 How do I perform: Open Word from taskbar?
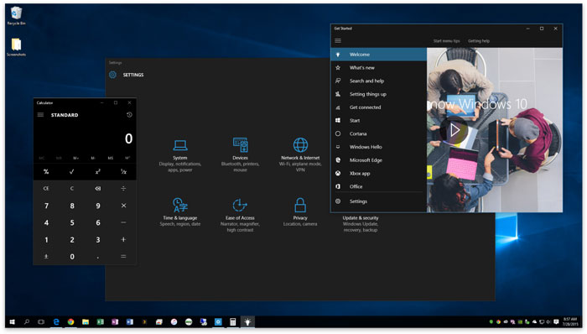pos(129,321)
